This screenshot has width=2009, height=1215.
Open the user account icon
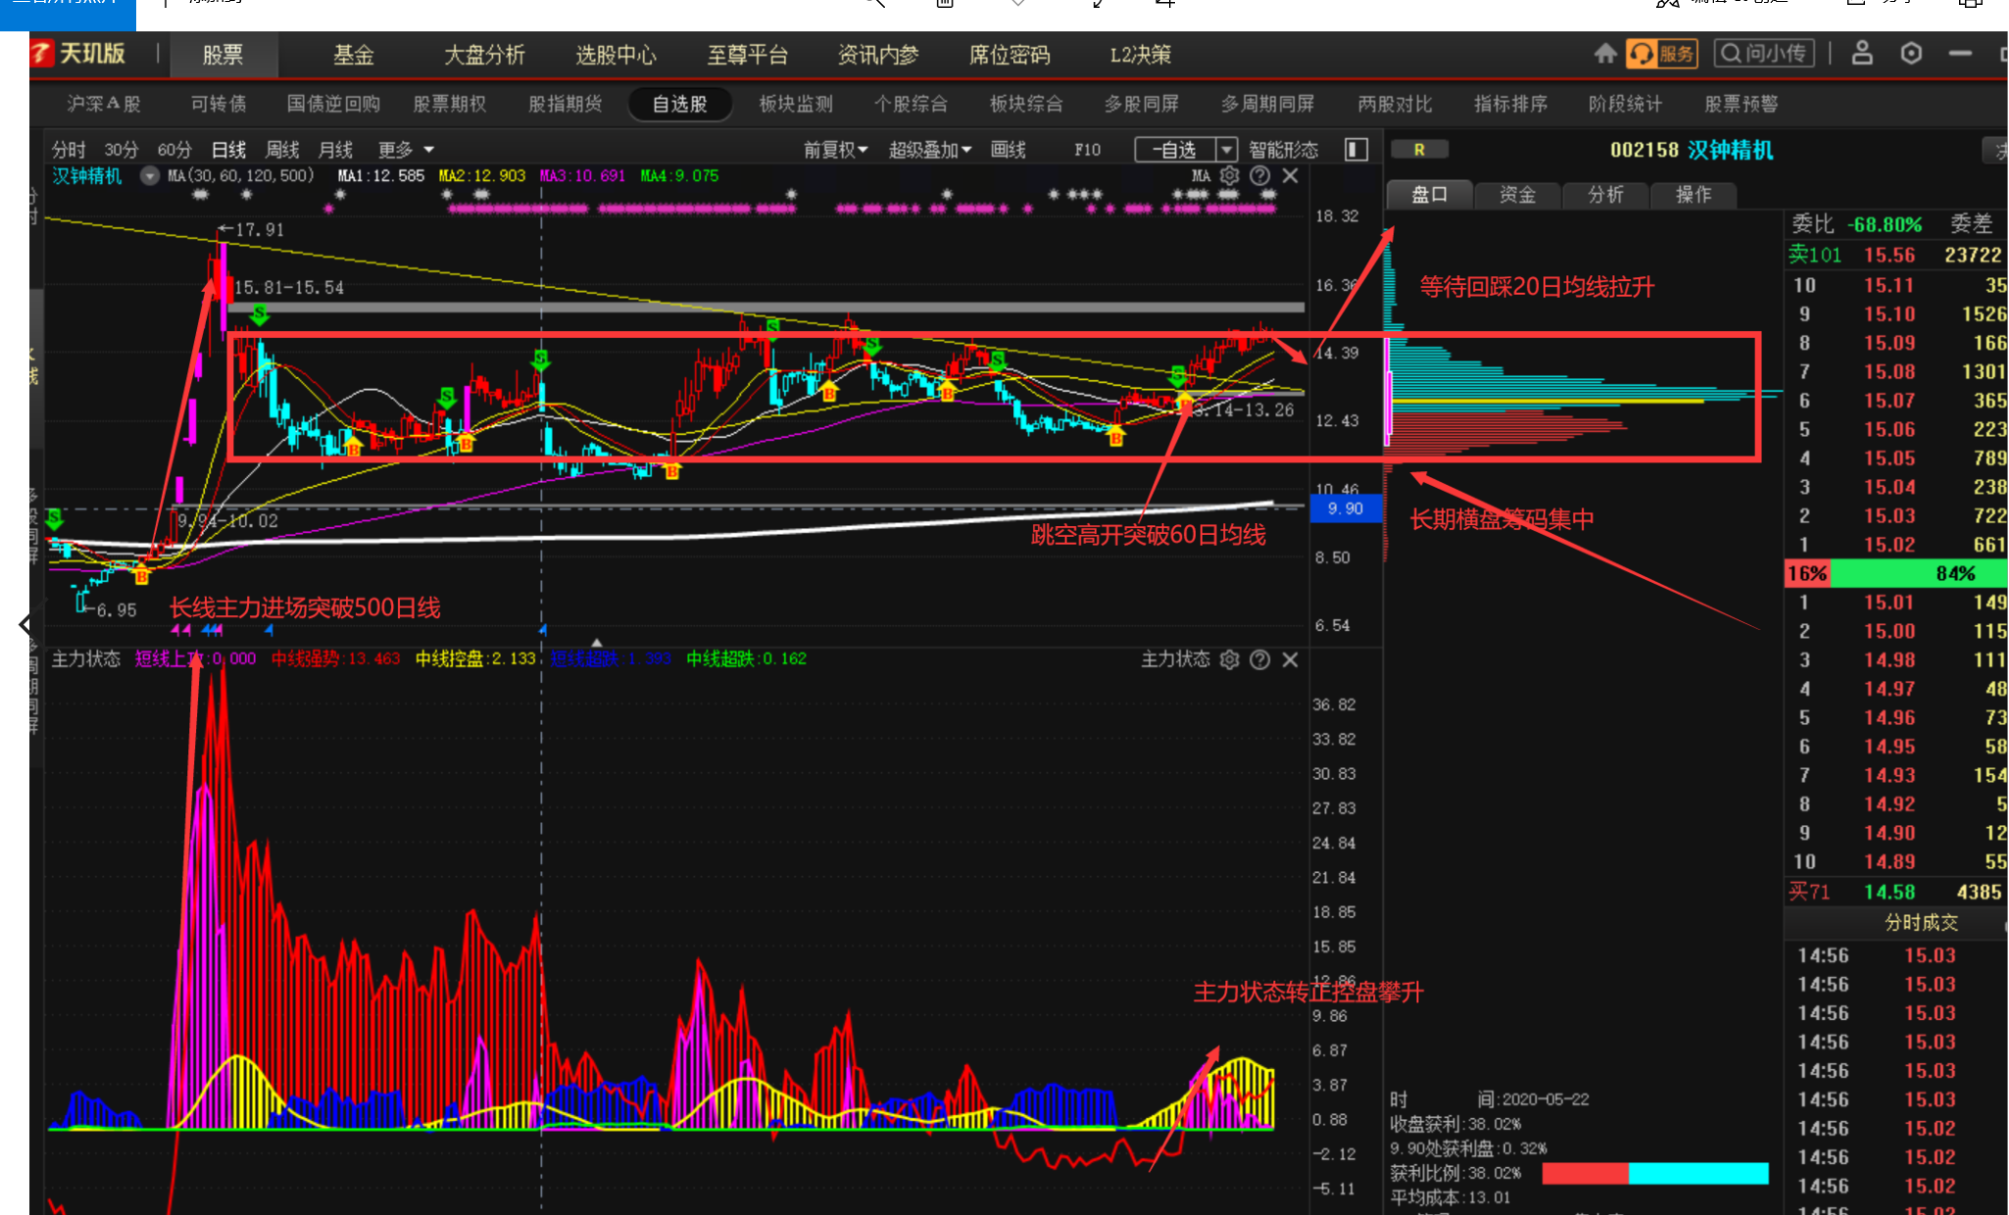[x=1862, y=54]
